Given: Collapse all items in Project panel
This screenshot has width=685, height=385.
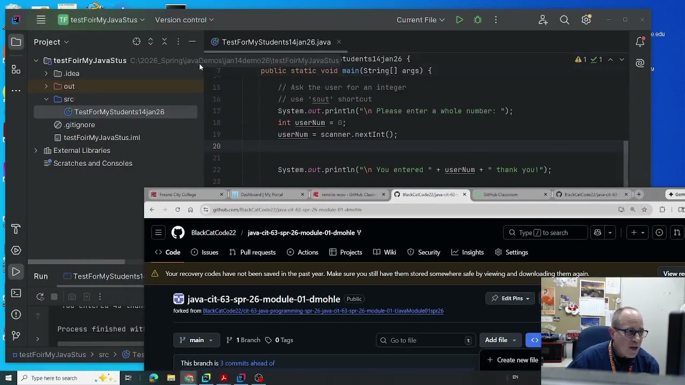Looking at the screenshot, I should click(x=164, y=42).
